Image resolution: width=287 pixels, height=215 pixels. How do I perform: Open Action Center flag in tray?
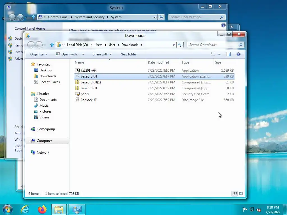pos(245,209)
